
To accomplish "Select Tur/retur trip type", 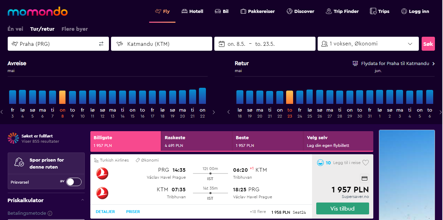I will click(x=42, y=29).
